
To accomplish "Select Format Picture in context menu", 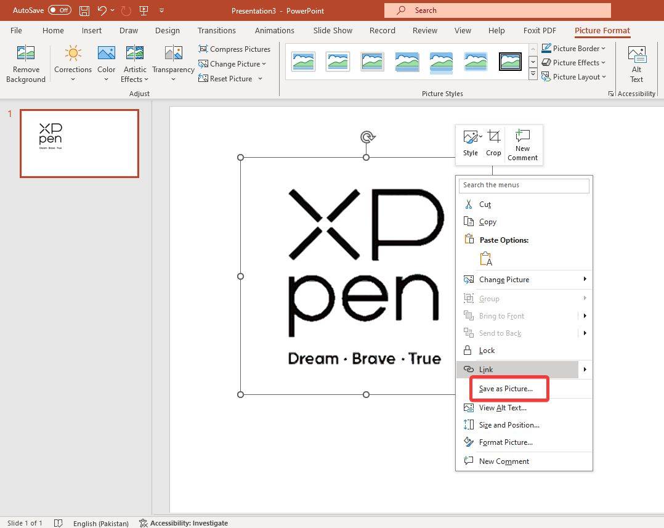I will (506, 442).
